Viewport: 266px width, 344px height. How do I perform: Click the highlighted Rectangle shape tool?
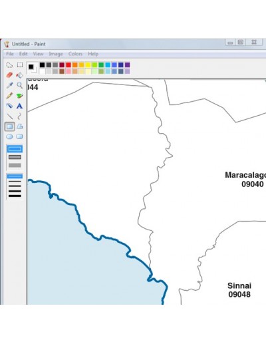tap(9, 126)
